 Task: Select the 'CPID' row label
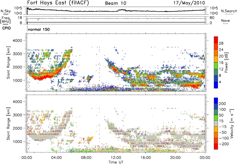click(7, 28)
